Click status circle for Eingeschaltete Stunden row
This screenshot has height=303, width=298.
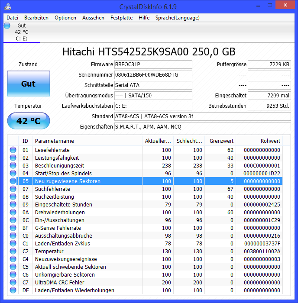click(x=13, y=204)
